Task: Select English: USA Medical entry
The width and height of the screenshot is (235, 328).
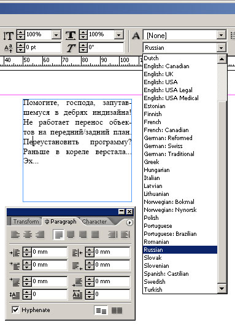Action: [x=180, y=98]
